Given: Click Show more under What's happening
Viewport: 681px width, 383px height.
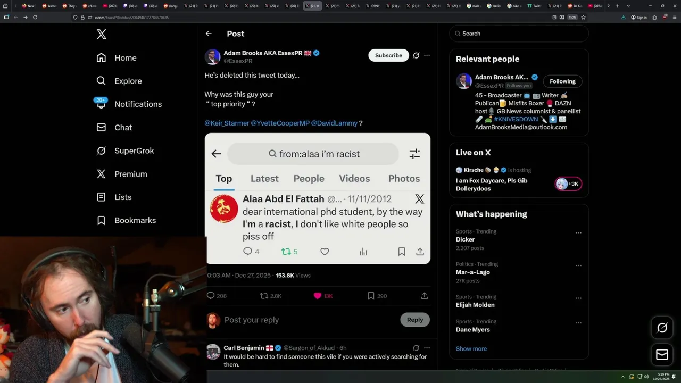Looking at the screenshot, I should (x=471, y=349).
